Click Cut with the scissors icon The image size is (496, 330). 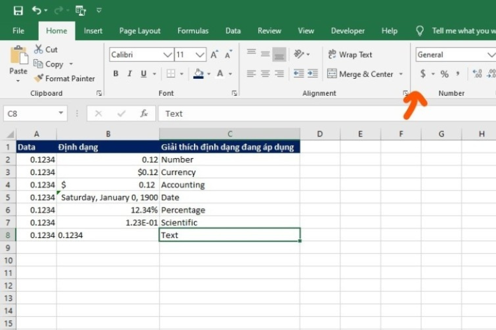(x=46, y=49)
